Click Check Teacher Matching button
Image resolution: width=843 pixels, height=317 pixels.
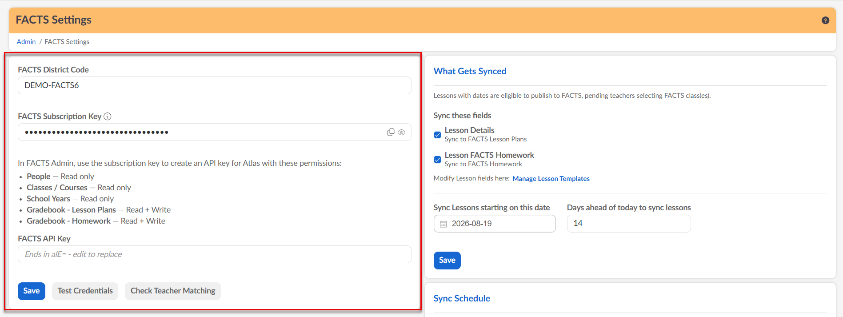tap(173, 291)
